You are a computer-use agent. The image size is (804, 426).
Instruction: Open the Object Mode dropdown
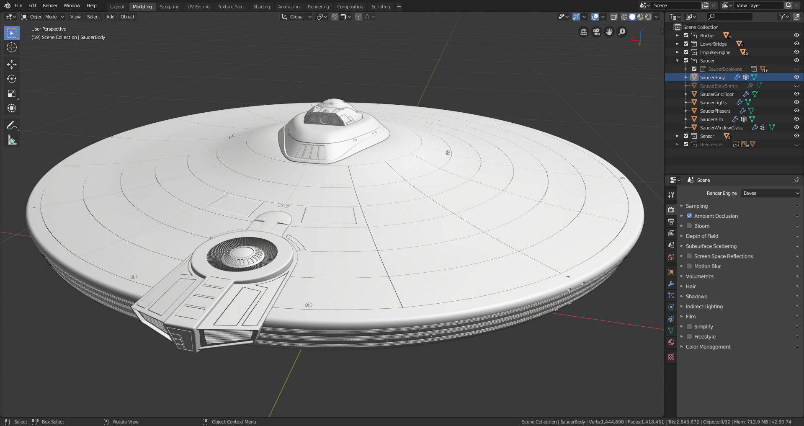[x=43, y=17]
